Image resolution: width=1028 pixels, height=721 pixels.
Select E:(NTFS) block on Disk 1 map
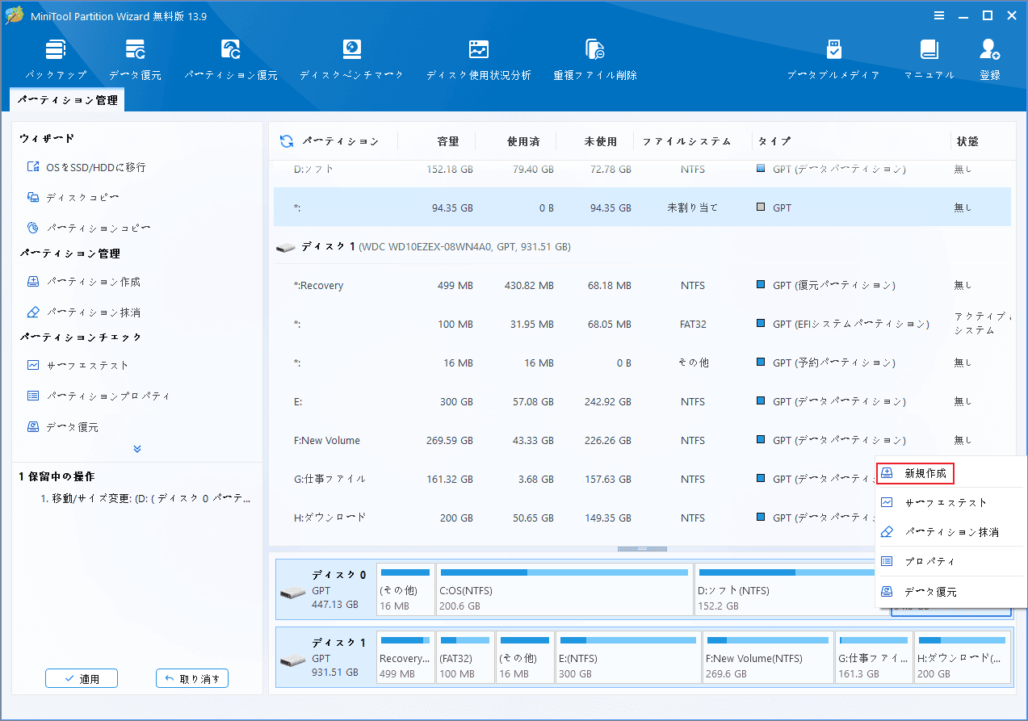point(627,657)
